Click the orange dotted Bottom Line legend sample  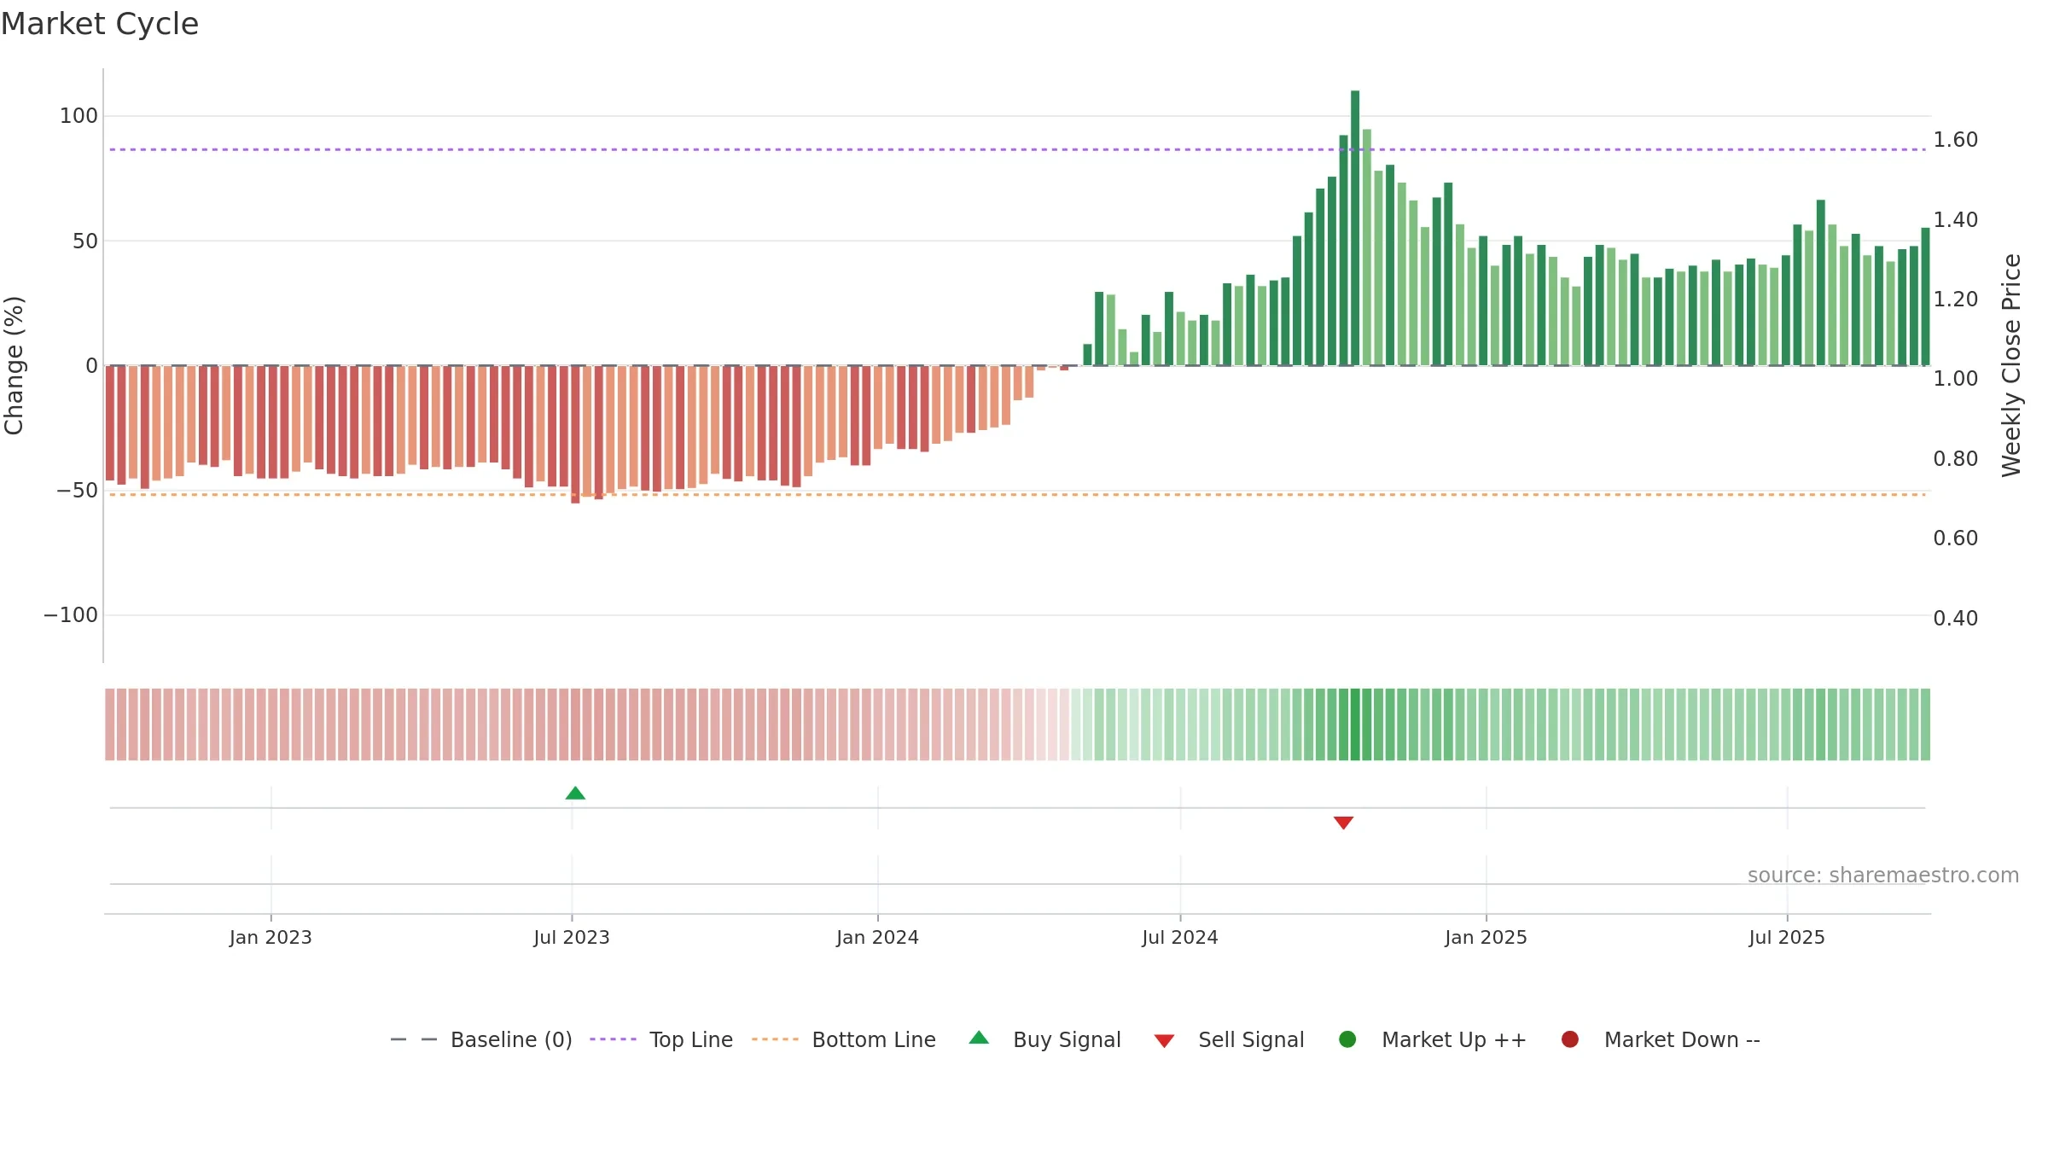(x=775, y=1039)
